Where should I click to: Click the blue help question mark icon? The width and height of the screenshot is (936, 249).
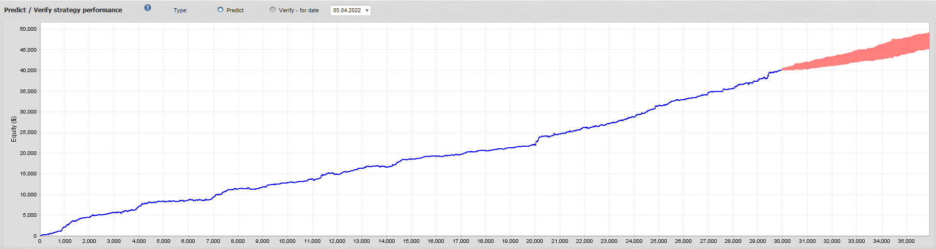coord(148,8)
